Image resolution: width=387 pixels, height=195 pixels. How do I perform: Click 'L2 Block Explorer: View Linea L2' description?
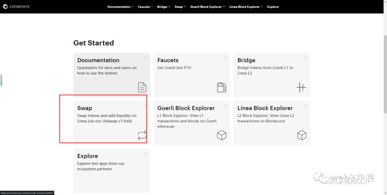point(266,118)
